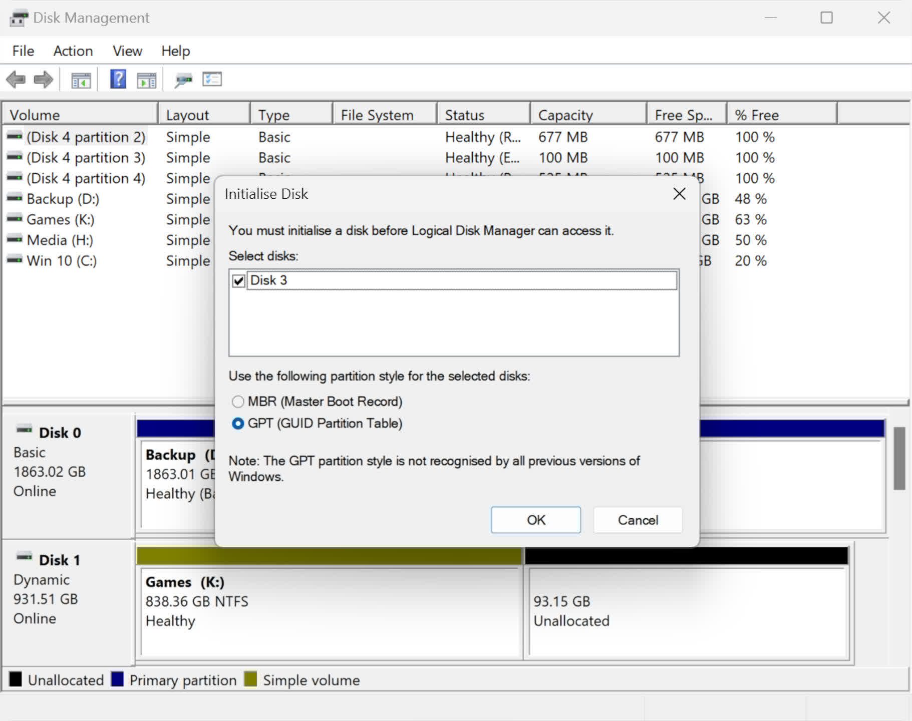Click the 'Disk 3' entry text in Select disks
Image resolution: width=912 pixels, height=721 pixels.
coord(268,280)
